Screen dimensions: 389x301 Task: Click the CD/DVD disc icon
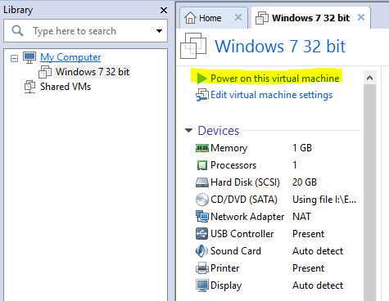[x=202, y=200]
